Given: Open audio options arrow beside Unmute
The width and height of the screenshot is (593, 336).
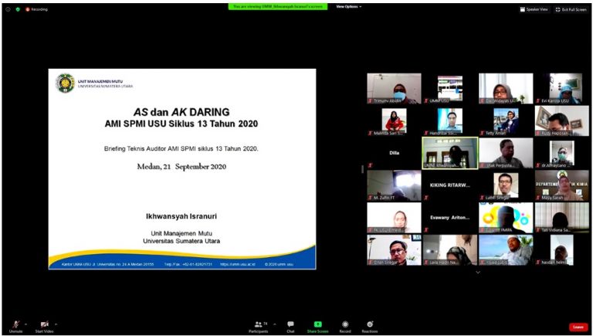Looking at the screenshot, I should 26,324.
